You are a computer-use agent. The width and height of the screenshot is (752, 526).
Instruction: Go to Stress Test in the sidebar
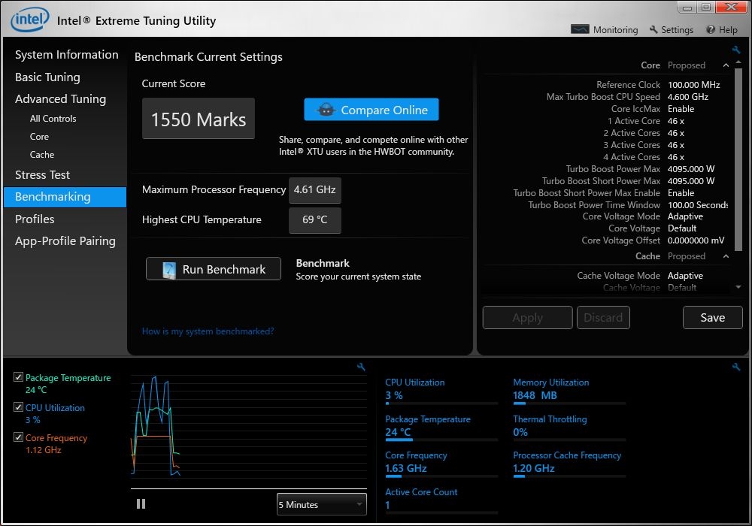point(42,174)
